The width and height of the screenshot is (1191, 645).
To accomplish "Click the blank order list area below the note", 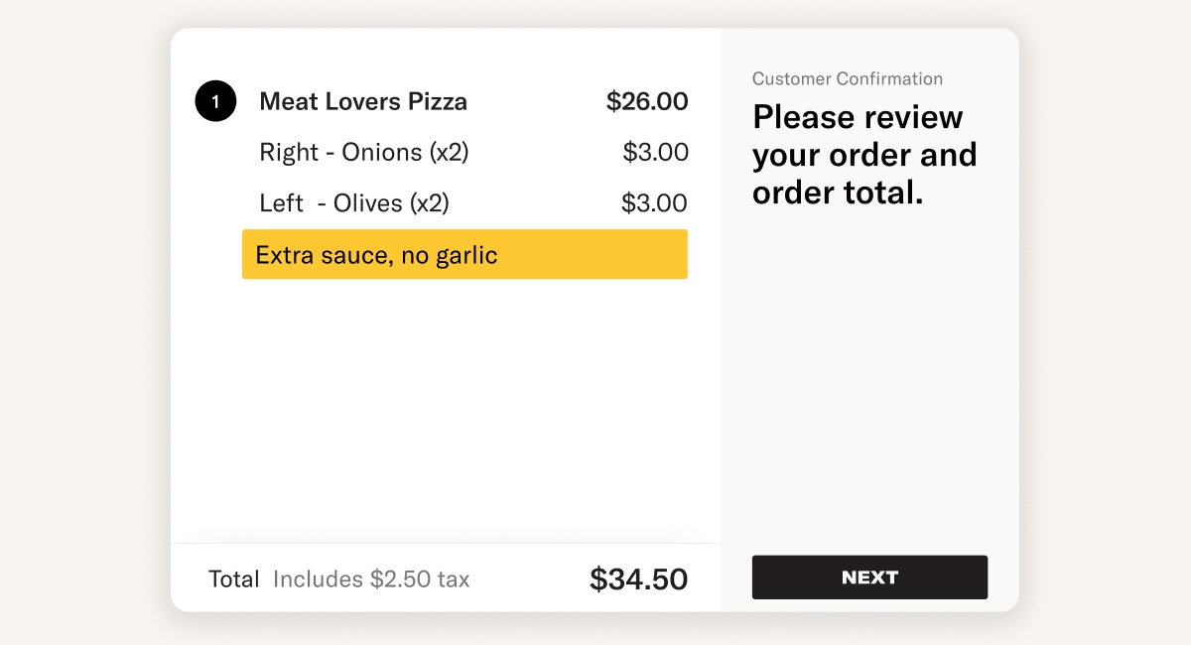I will coord(447,407).
